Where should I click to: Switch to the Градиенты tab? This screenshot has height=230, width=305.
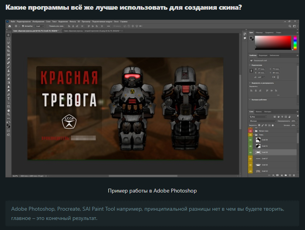(x=269, y=32)
